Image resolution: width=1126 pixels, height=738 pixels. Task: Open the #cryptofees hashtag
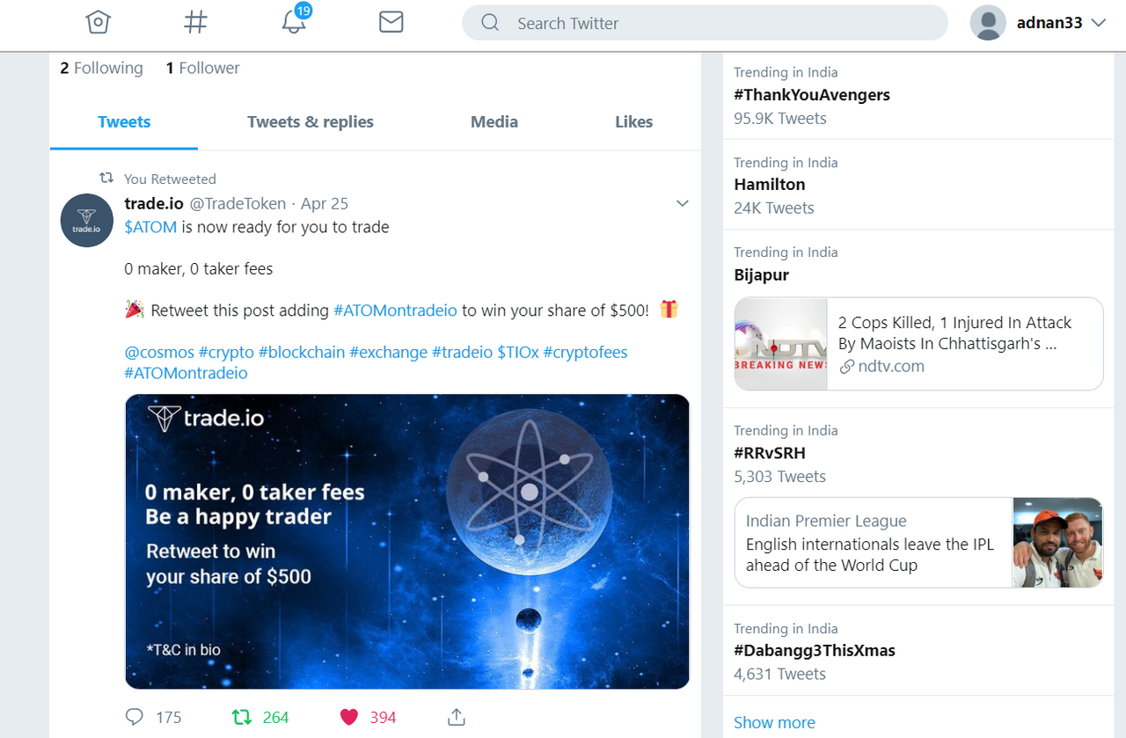pyautogui.click(x=585, y=352)
